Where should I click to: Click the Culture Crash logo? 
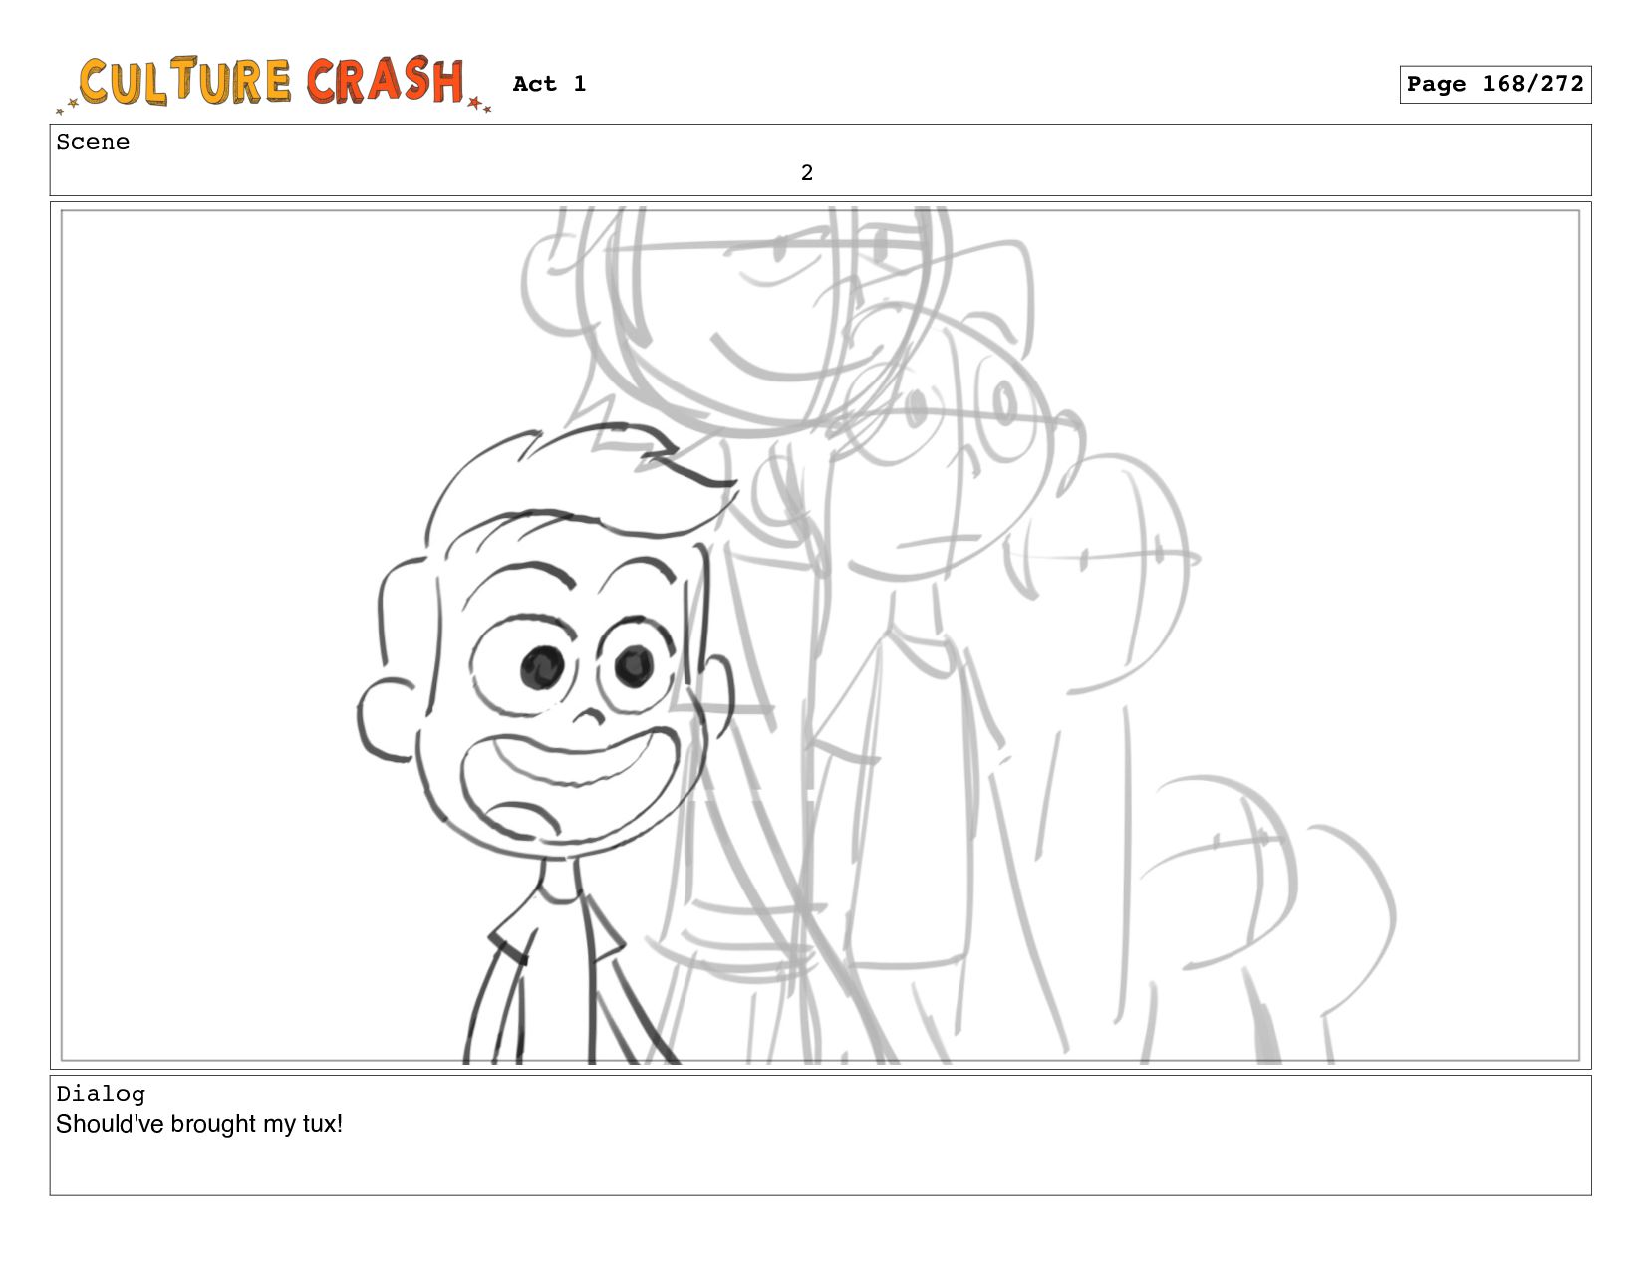tap(274, 84)
